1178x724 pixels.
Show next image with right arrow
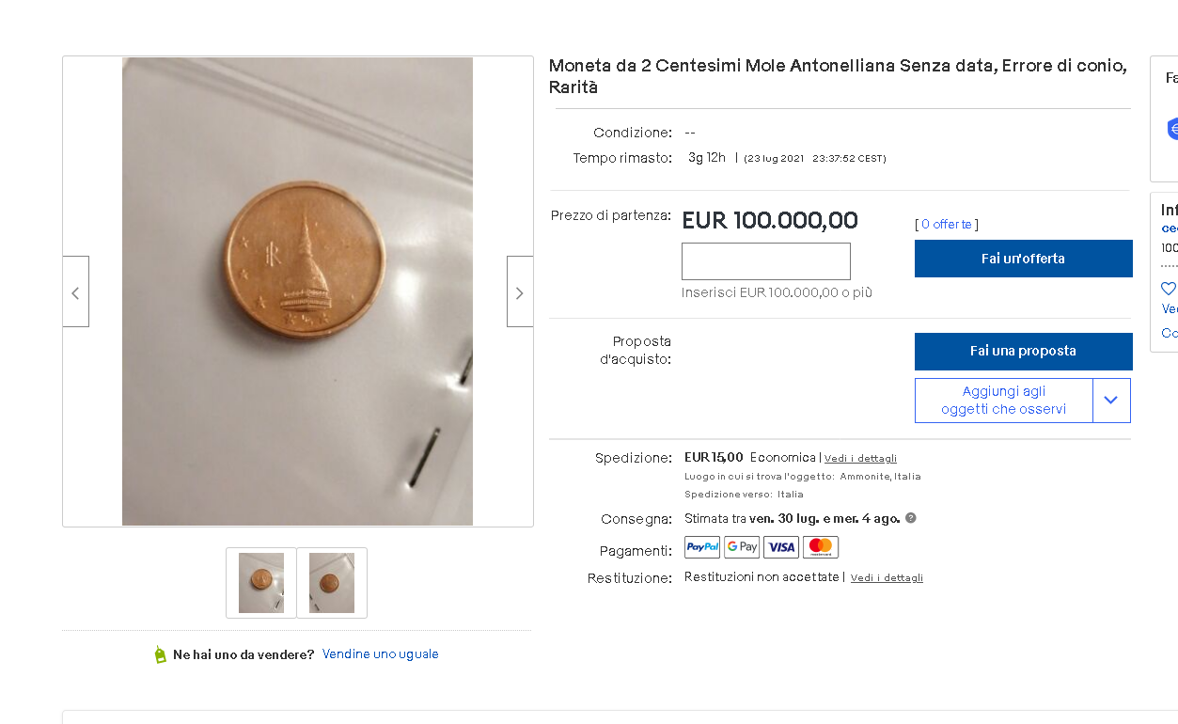[520, 291]
